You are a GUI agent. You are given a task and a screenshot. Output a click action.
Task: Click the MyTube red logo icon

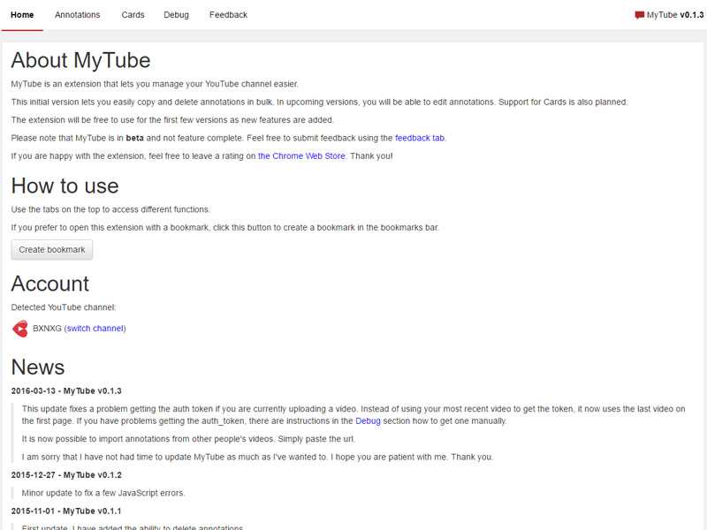coord(639,15)
